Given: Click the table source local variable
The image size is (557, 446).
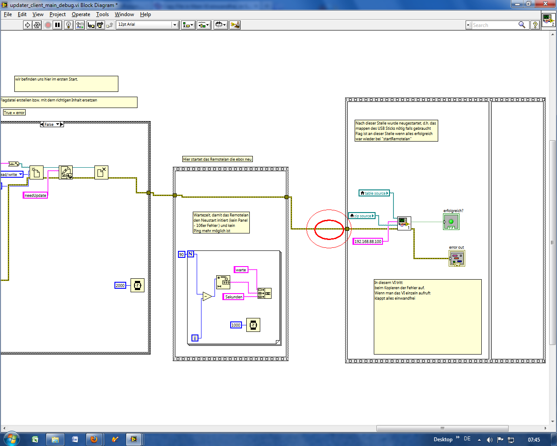Looking at the screenshot, I should 374,193.
